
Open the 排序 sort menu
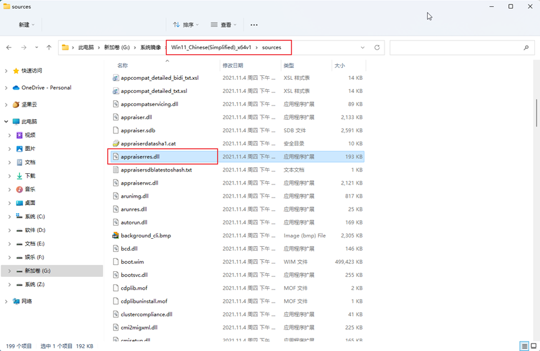click(x=186, y=25)
